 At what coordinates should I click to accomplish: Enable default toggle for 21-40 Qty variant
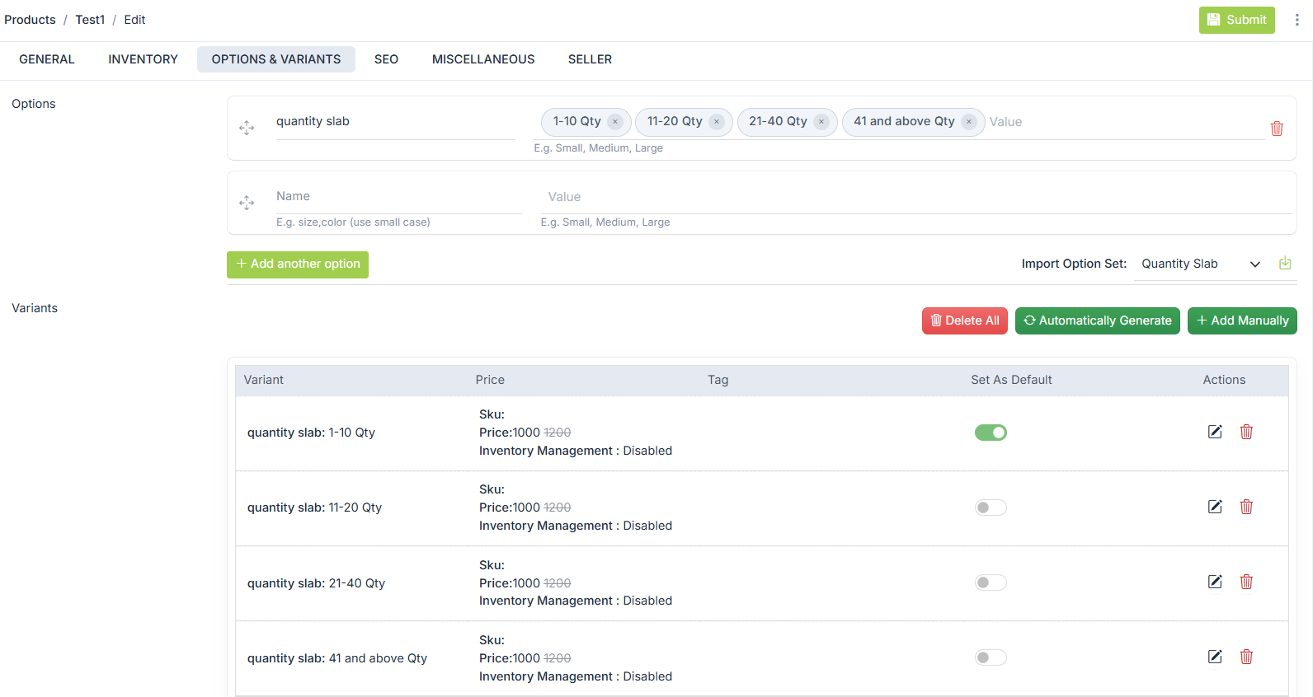[x=991, y=582]
